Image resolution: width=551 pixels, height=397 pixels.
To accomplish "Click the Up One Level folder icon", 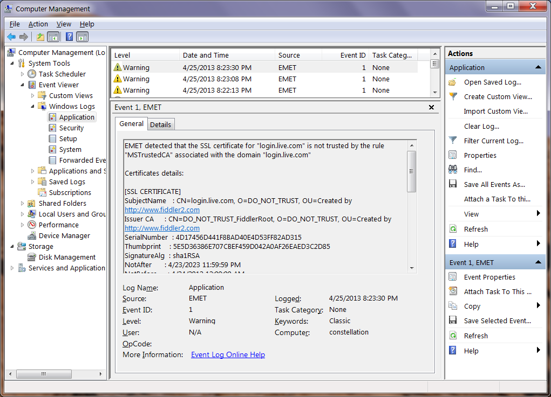I will click(x=40, y=37).
